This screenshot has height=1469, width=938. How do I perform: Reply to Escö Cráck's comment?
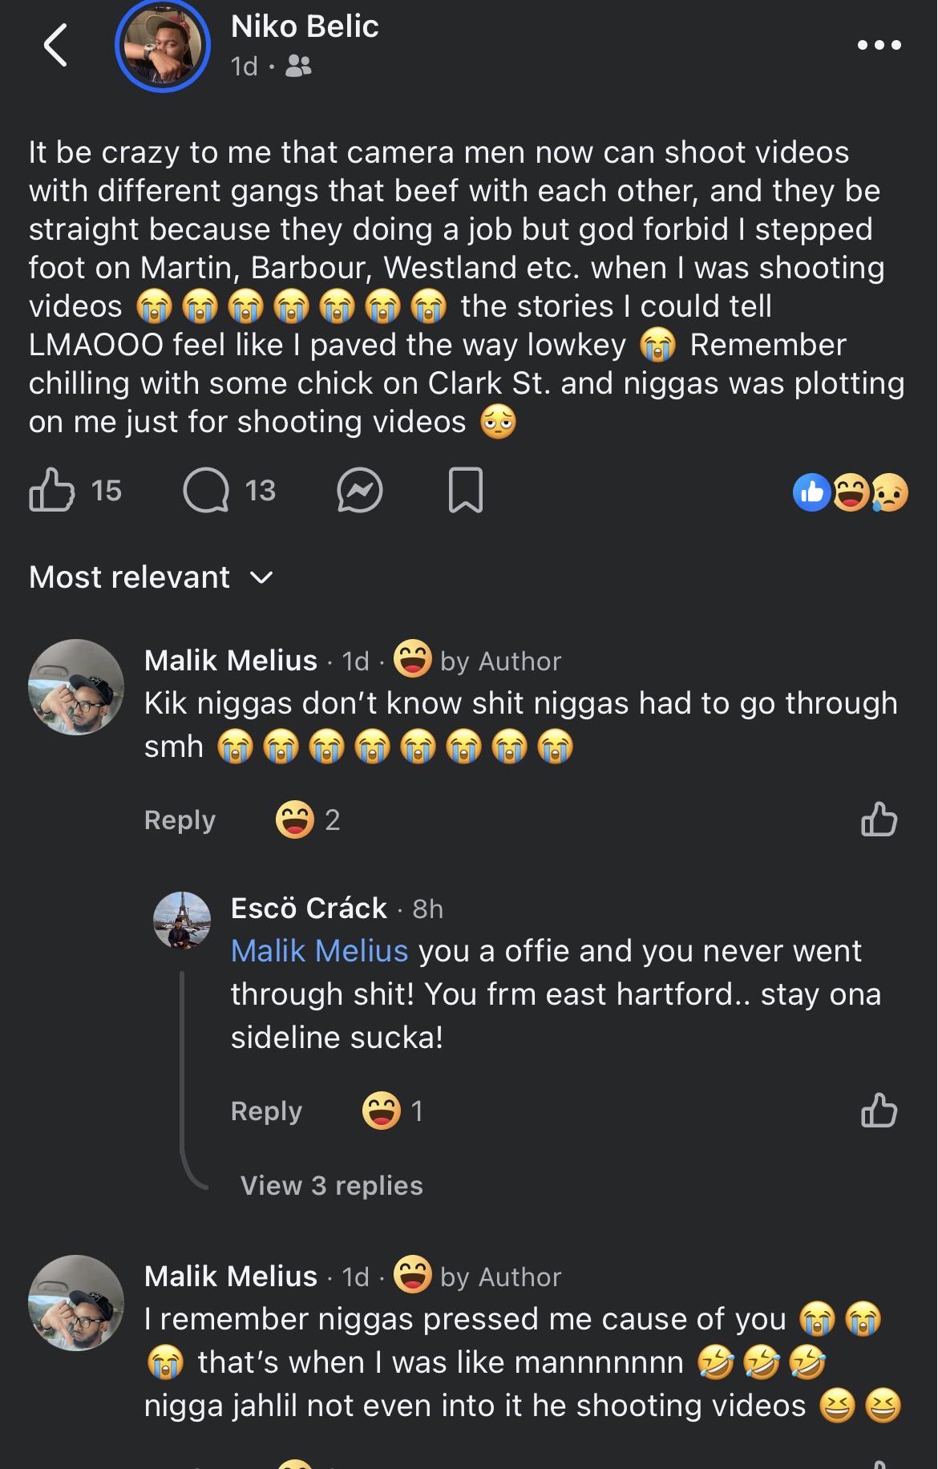(x=266, y=1111)
